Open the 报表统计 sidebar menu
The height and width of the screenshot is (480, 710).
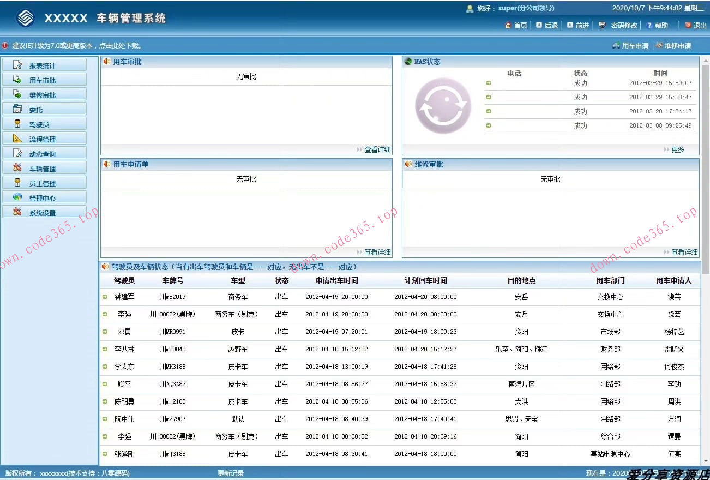pyautogui.click(x=43, y=65)
